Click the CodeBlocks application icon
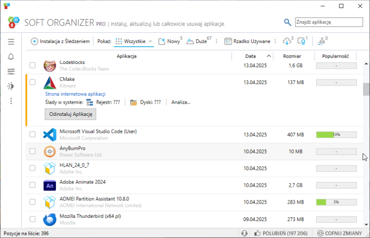This screenshot has height=238, width=370. [50, 66]
